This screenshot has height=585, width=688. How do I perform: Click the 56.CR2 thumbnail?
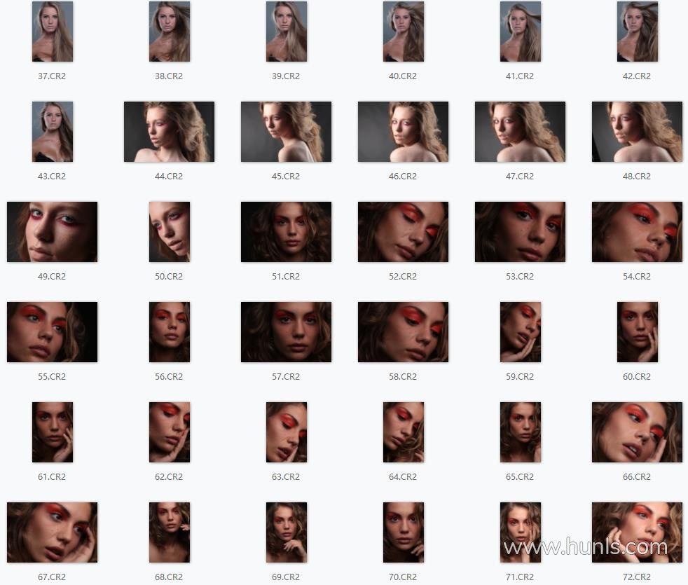[x=170, y=332]
